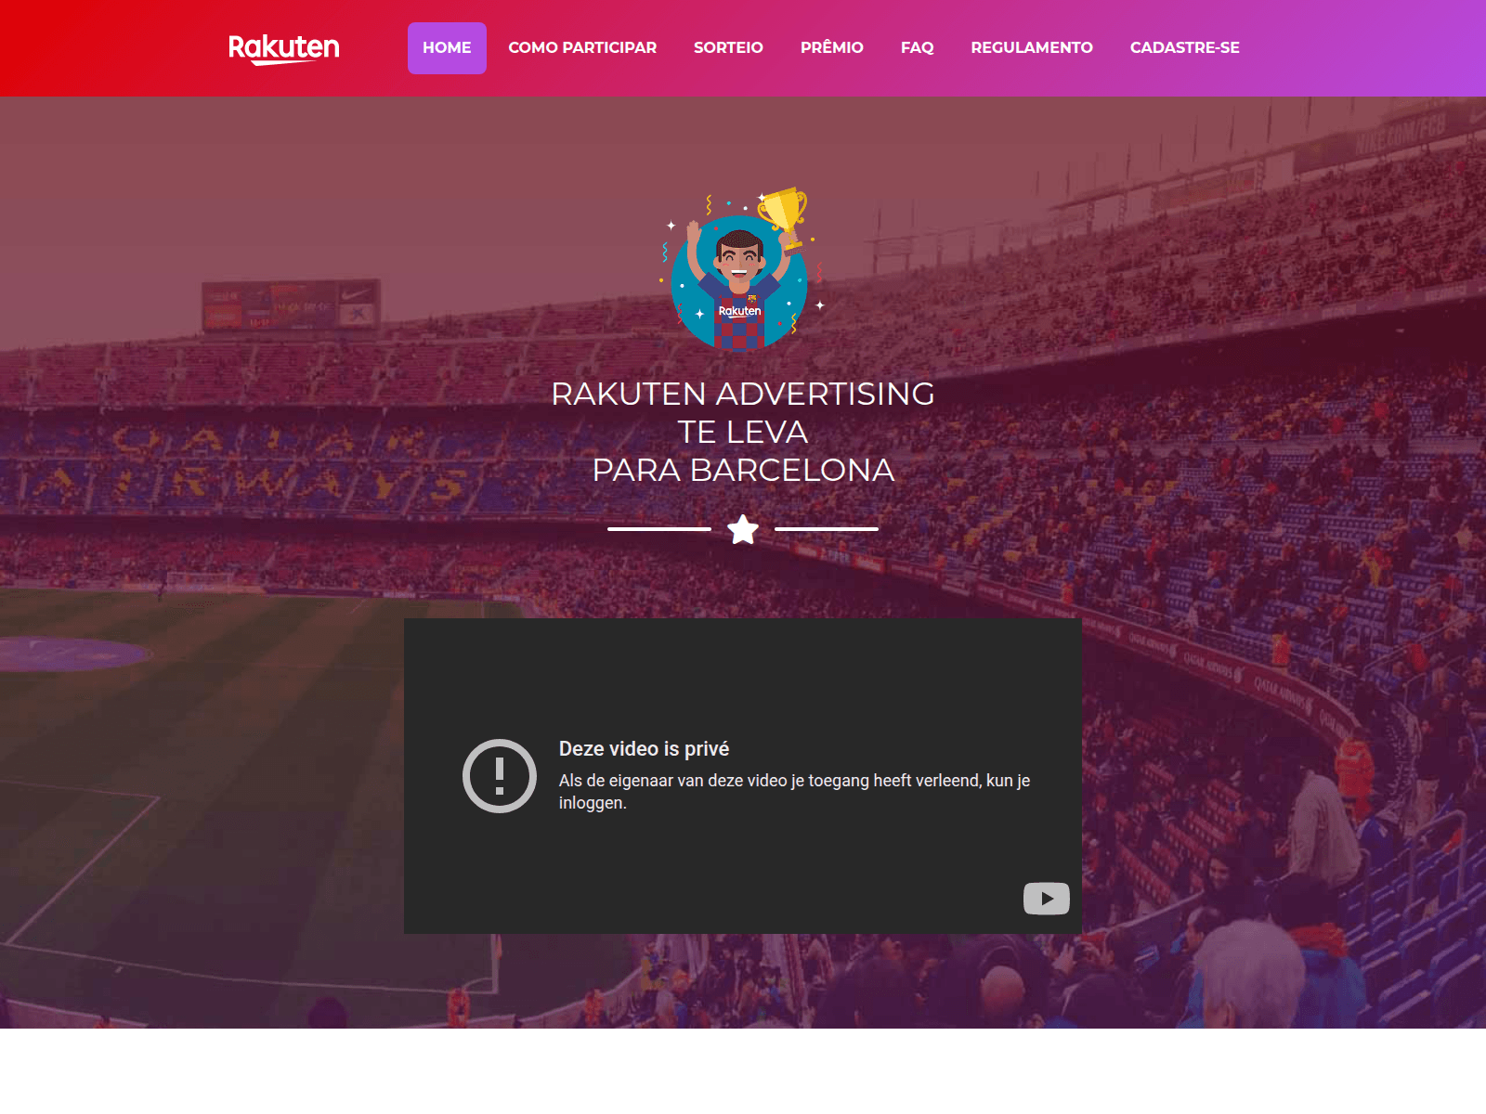Click the mascot's face in the circular illustration
This screenshot has height=1114, width=1486.
point(739,255)
